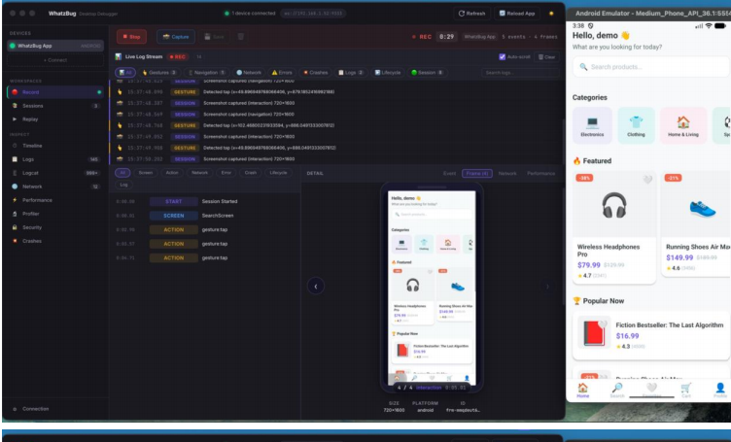Switch to the Frame (4) detail tab

[477, 173]
